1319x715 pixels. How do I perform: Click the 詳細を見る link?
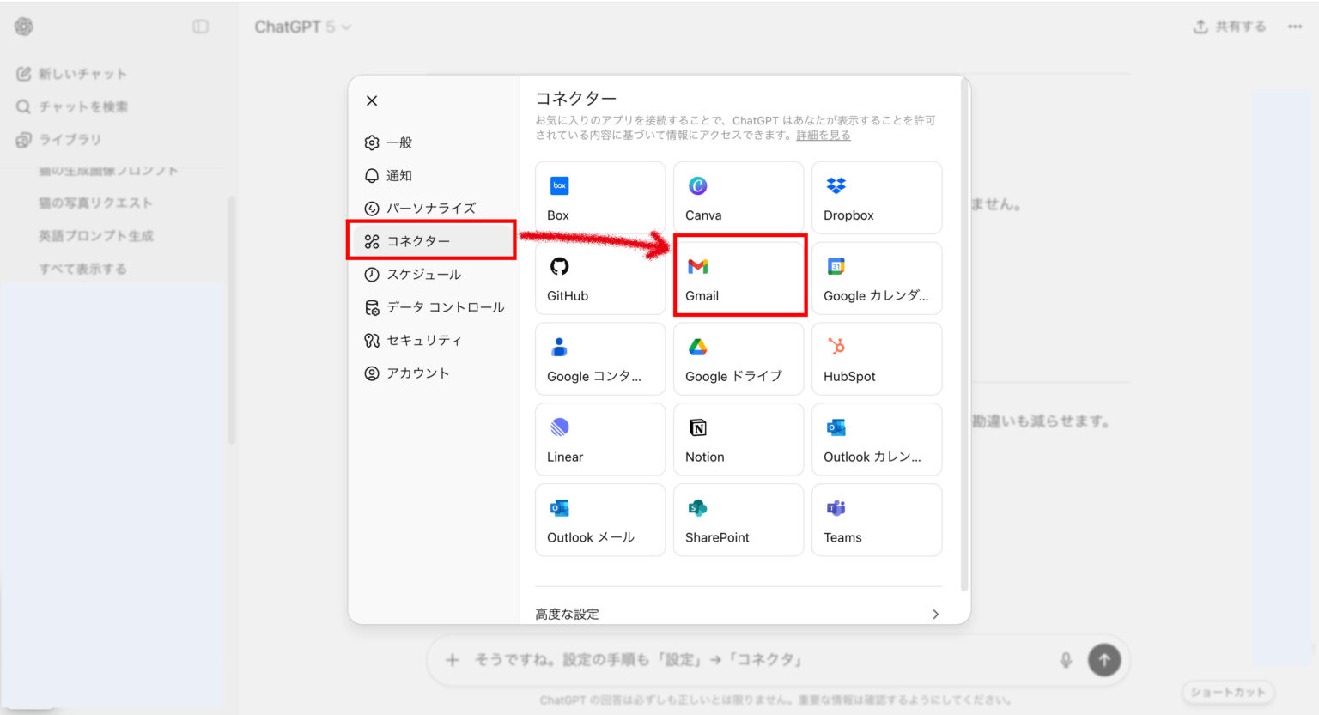pyautogui.click(x=823, y=136)
